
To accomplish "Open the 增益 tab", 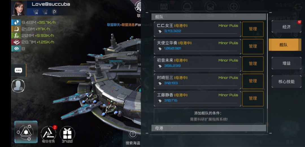I will (286, 63).
